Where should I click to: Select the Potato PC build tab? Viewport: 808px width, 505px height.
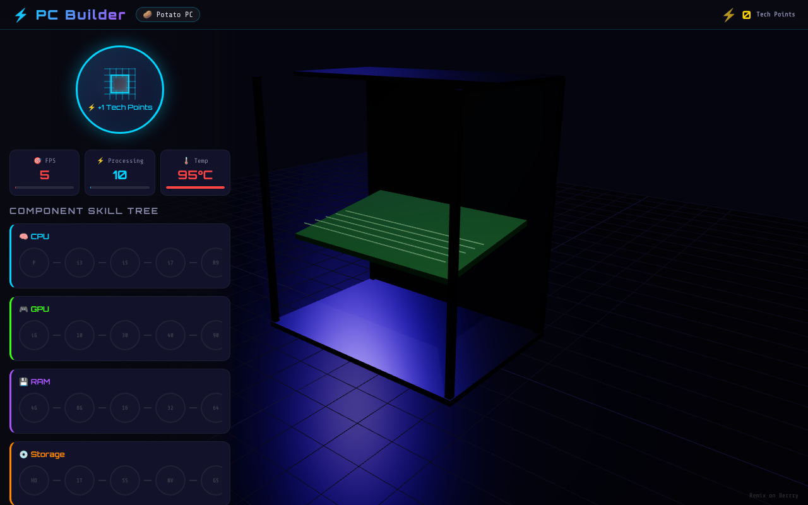click(168, 14)
